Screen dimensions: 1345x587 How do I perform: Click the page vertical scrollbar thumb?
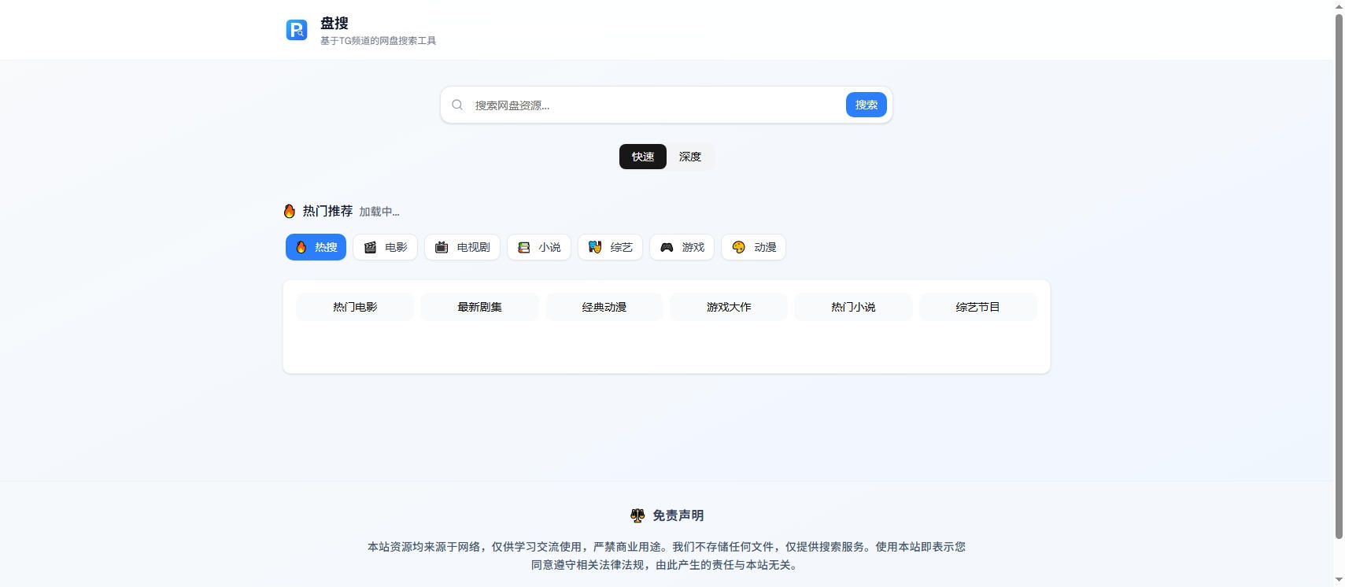pyautogui.click(x=1339, y=275)
